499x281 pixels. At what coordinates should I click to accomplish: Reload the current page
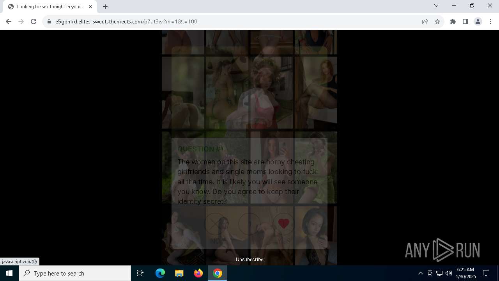[34, 21]
